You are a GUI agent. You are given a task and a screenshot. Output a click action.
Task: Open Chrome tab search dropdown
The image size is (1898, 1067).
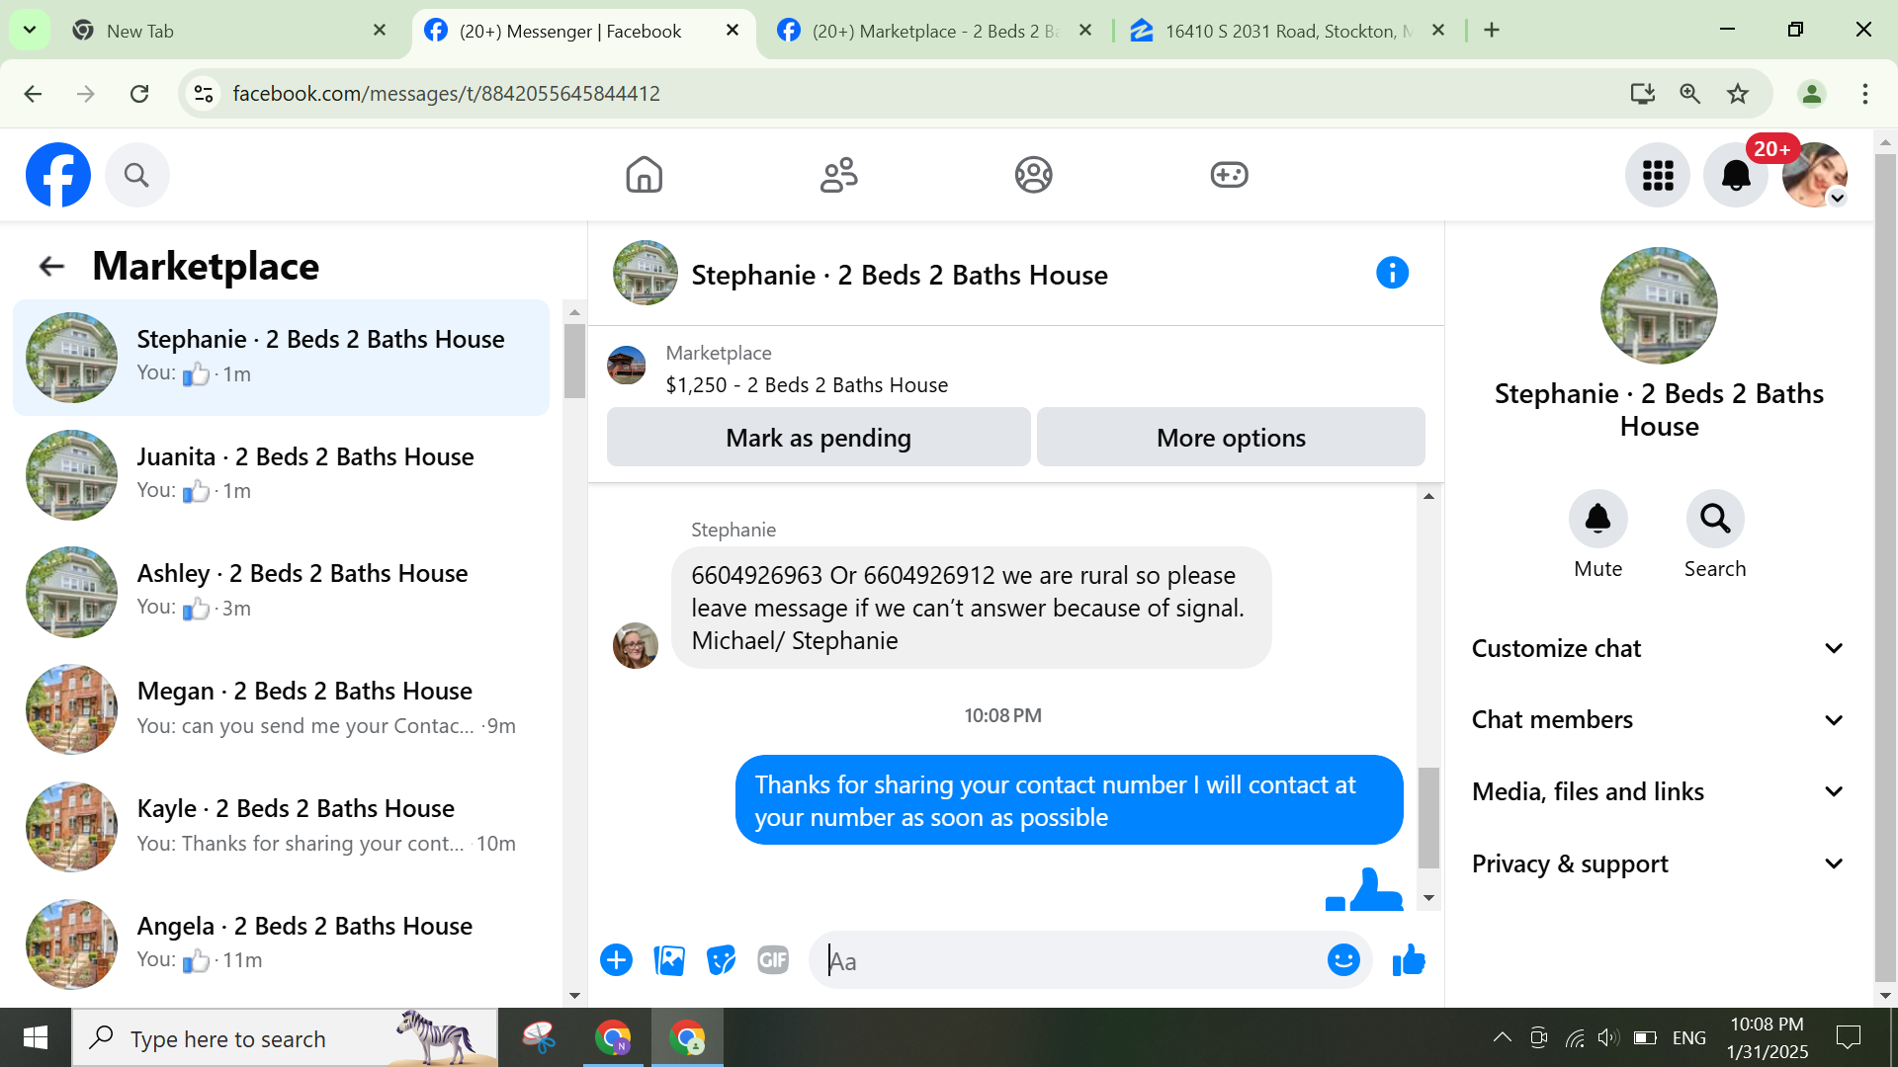[30, 30]
